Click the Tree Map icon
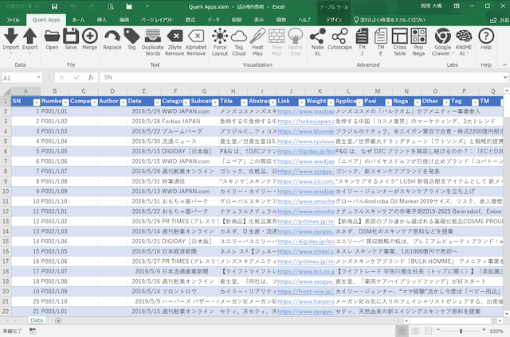This screenshot has height=337, width=510. tap(277, 36)
